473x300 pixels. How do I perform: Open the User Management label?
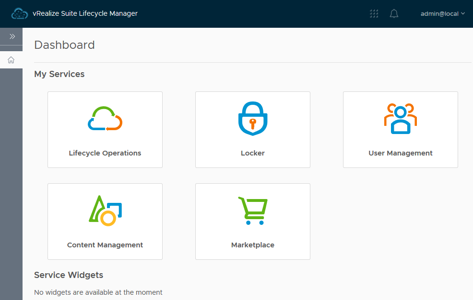[401, 153]
